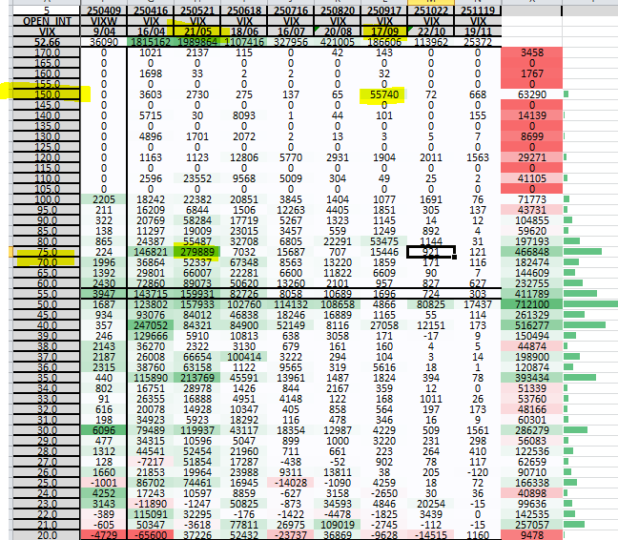The height and width of the screenshot is (540, 618).
Task: Select the negative cell -7217
Action: 151,462
